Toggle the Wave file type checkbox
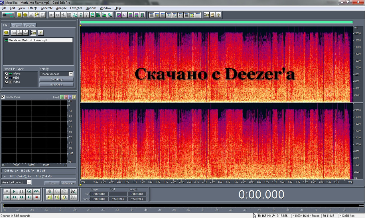The height and width of the screenshot is (218, 365). point(6,74)
